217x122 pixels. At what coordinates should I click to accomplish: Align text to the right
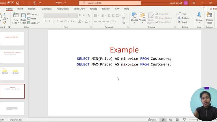[x=104, y=21]
